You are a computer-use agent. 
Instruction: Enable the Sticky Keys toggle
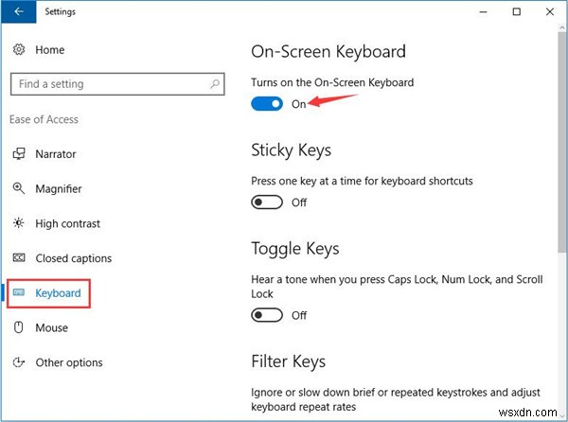267,202
